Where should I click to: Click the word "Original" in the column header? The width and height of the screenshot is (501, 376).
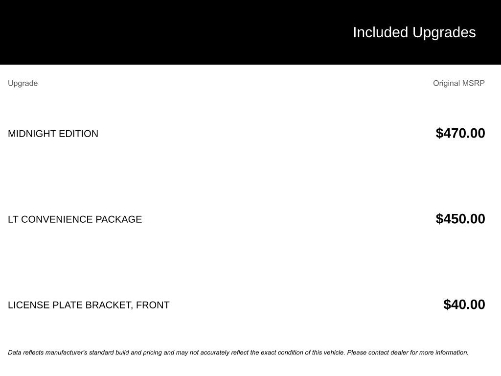(446, 83)
